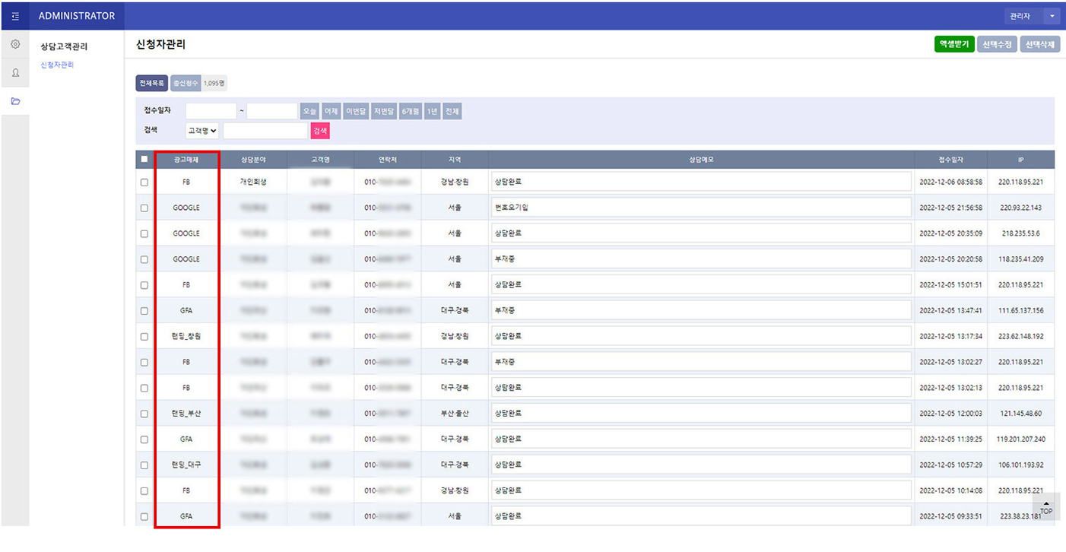Filter by 6개월 date range
The image size is (1066, 552).
point(411,111)
